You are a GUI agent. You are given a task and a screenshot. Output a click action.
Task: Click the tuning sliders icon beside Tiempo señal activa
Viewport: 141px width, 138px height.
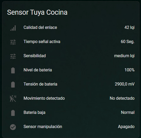pyautogui.click(x=13, y=42)
